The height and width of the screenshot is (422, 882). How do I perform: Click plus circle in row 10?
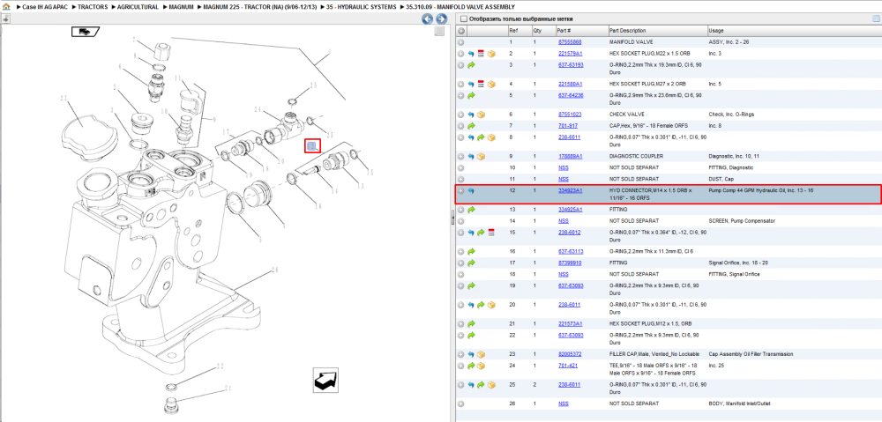pos(460,168)
